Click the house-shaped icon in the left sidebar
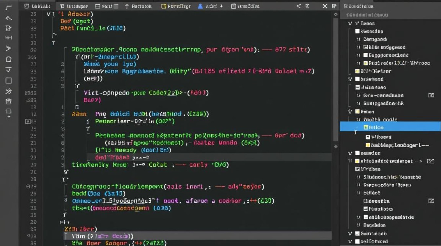This screenshot has height=246, width=441. 9,59
